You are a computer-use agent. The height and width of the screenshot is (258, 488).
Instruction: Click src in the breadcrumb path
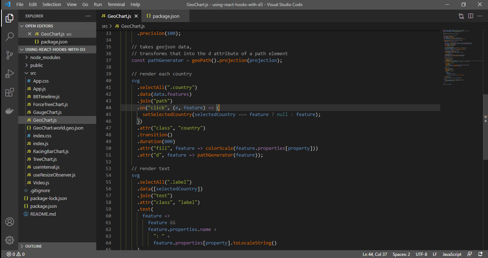pyautogui.click(x=105, y=26)
